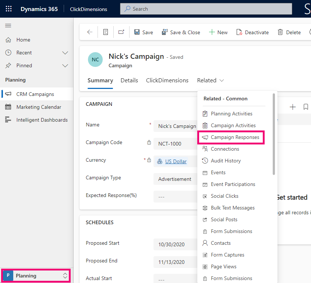Screen dimensions: 311x283
Task: Switch to the Summary tab
Action: pos(100,80)
